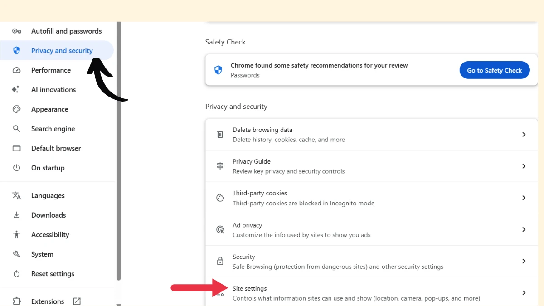Click the Appearance palette icon
This screenshot has width=544, height=306.
pyautogui.click(x=17, y=109)
